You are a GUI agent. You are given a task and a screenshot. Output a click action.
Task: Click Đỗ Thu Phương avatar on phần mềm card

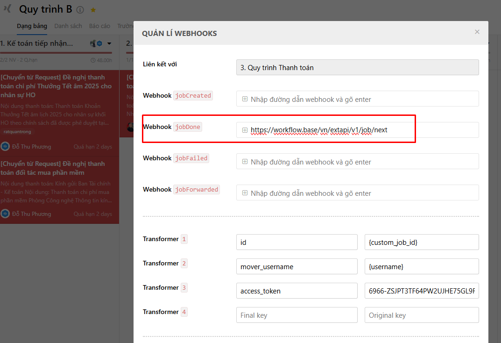pos(5,214)
